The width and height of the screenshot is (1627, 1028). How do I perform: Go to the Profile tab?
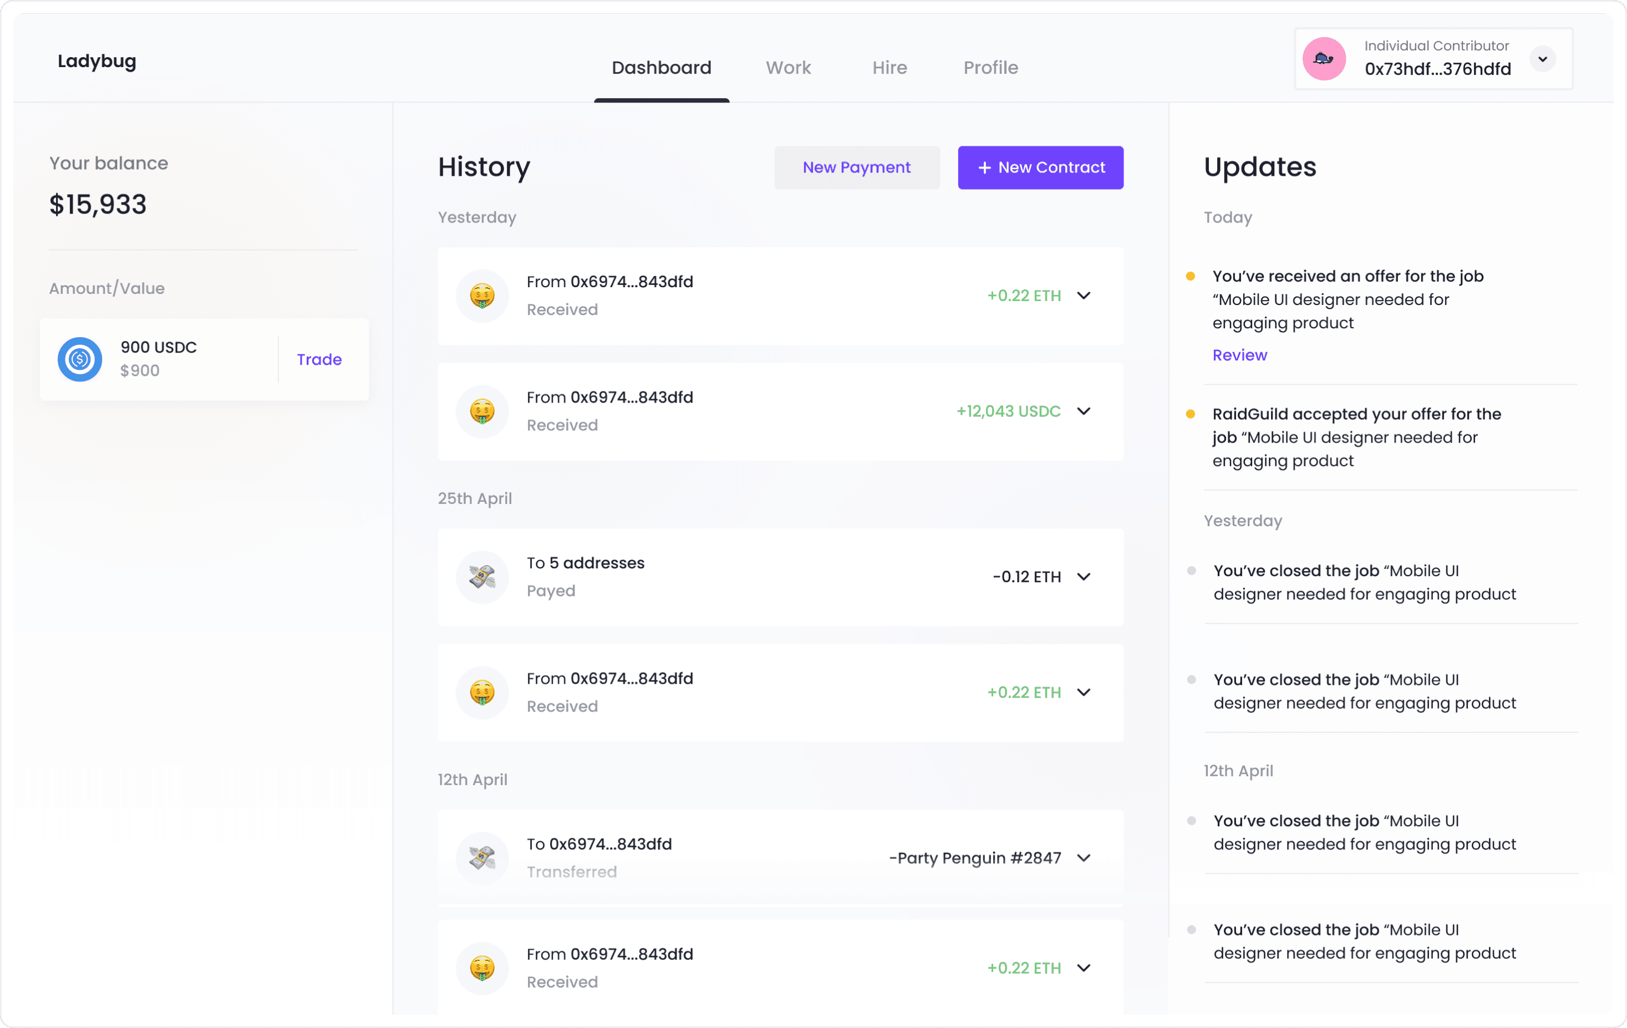(x=990, y=68)
